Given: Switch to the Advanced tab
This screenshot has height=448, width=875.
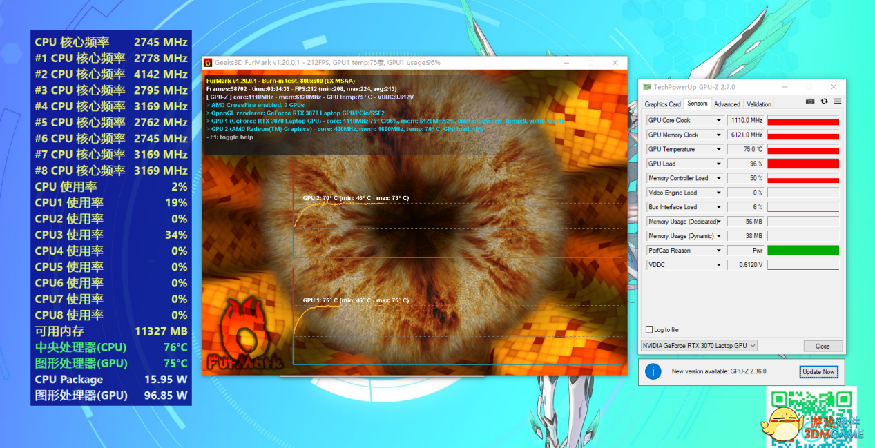Looking at the screenshot, I should [x=727, y=104].
